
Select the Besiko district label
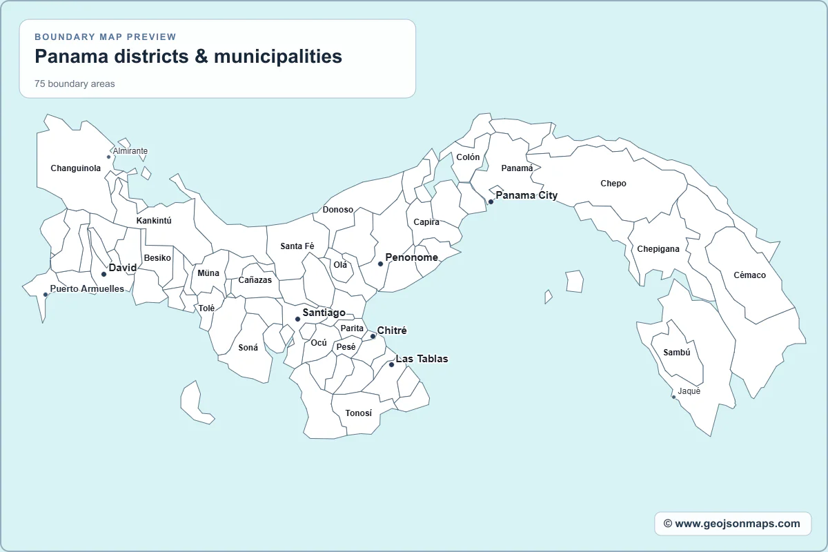pos(157,258)
